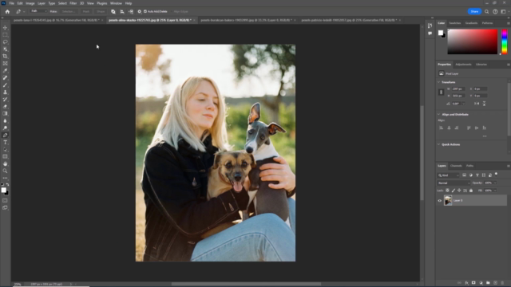The height and width of the screenshot is (287, 511).
Task: Select the Object Selection tool
Action: [x=6, y=49]
